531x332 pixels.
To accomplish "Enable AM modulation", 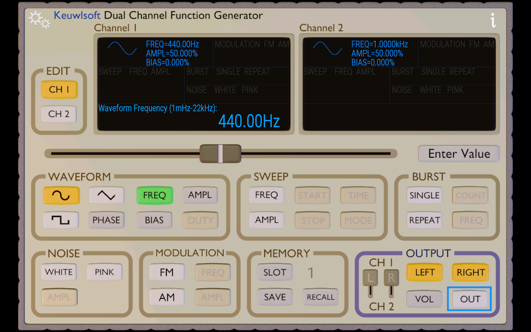I will tap(167, 297).
